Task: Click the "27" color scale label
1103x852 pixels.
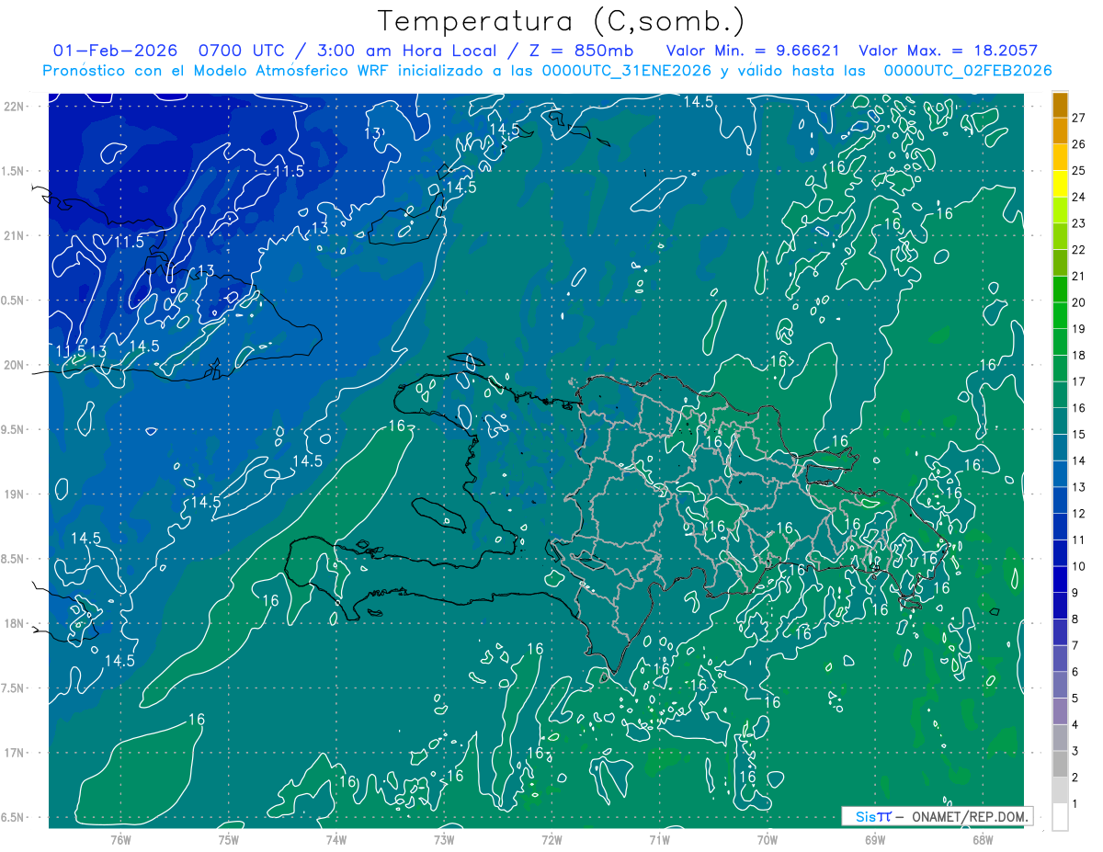Action: point(1078,117)
